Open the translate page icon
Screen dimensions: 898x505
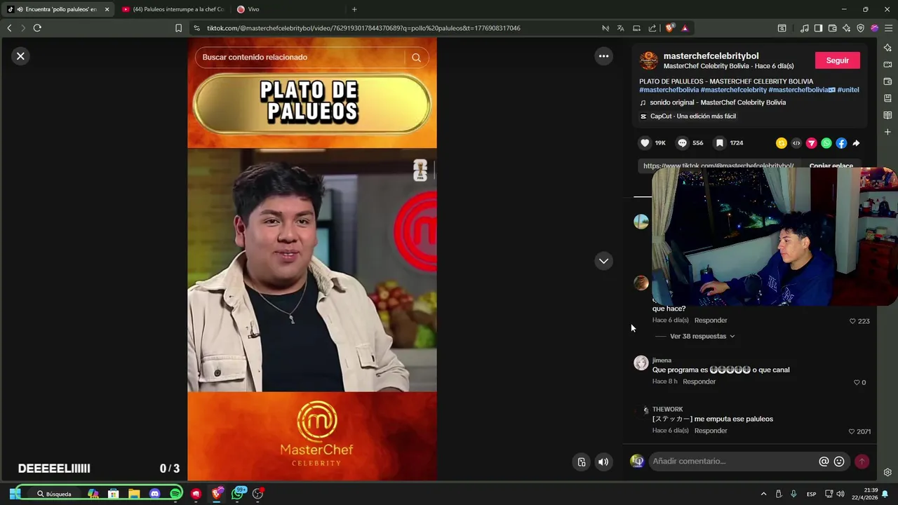click(x=620, y=28)
